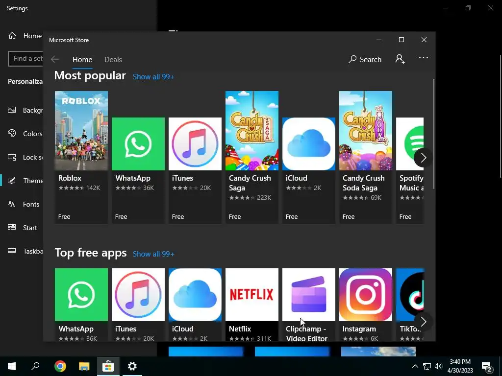
Task: Open iCloud in Most popular row
Action: [x=309, y=170]
